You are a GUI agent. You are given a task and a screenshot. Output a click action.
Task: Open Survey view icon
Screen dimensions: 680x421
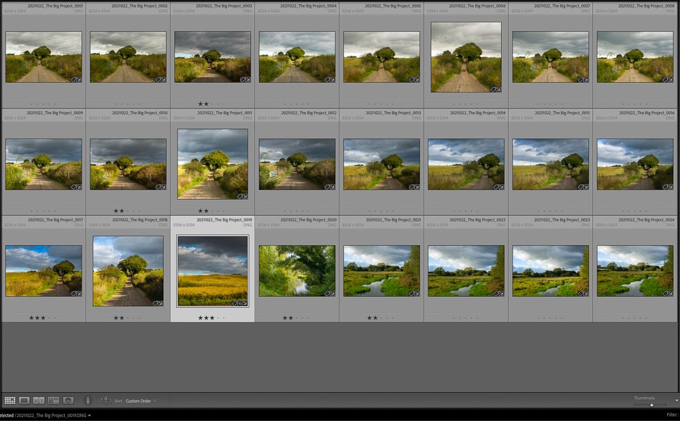(54, 401)
